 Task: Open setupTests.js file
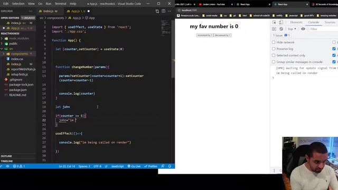pos(20,74)
